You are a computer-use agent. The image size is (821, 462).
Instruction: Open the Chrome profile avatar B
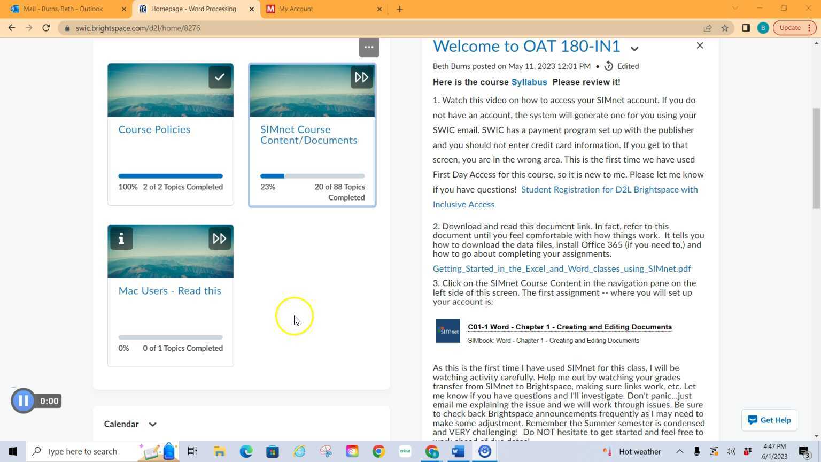[x=763, y=28]
